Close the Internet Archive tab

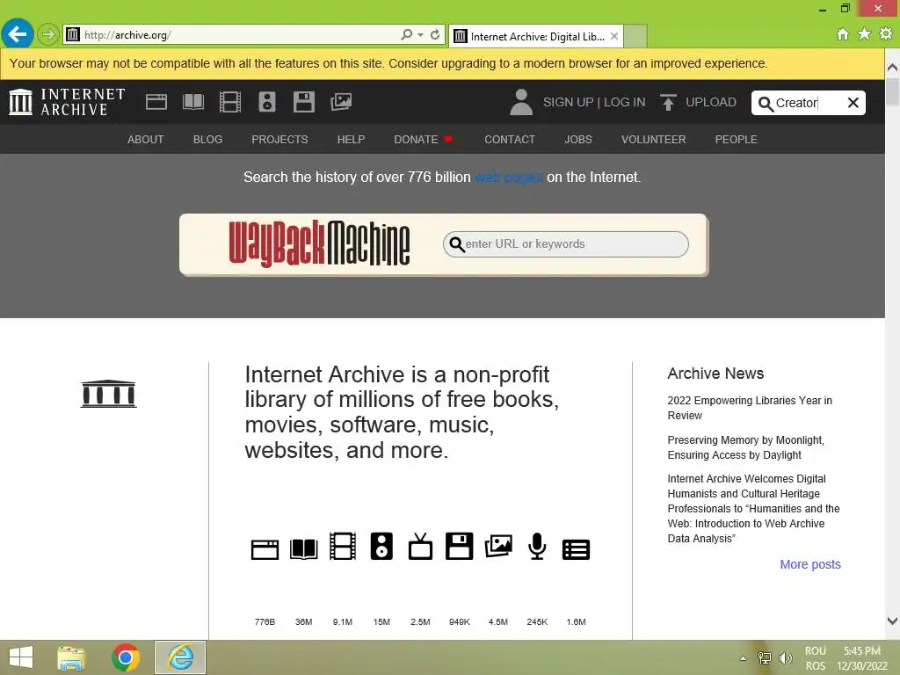click(614, 36)
